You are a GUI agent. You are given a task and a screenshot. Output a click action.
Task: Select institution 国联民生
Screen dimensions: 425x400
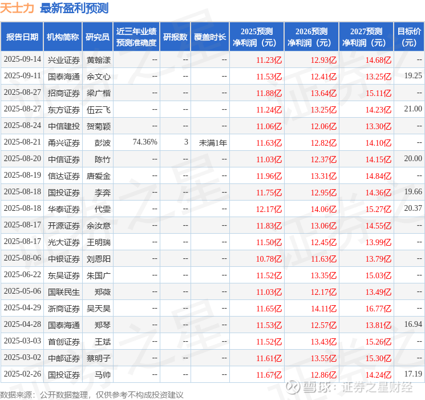coord(64,292)
